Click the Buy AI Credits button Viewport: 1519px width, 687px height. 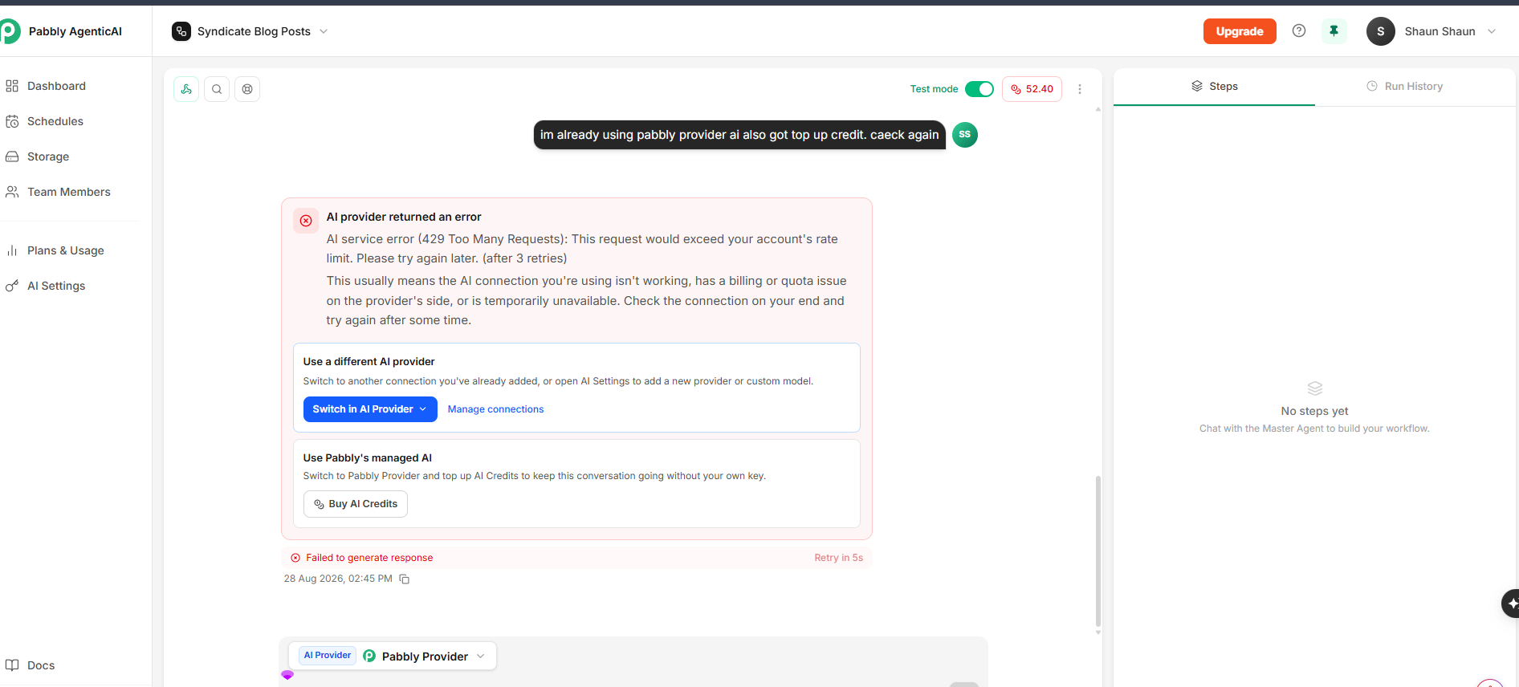point(356,504)
